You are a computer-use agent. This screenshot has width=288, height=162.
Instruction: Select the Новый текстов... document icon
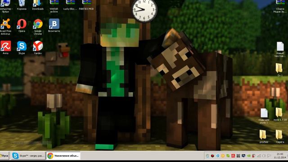[x=280, y=49]
